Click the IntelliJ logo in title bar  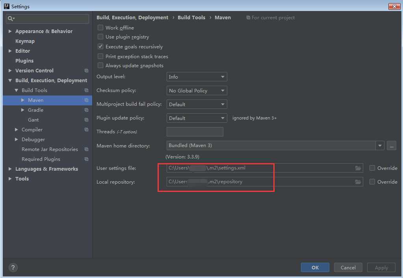(7, 6)
